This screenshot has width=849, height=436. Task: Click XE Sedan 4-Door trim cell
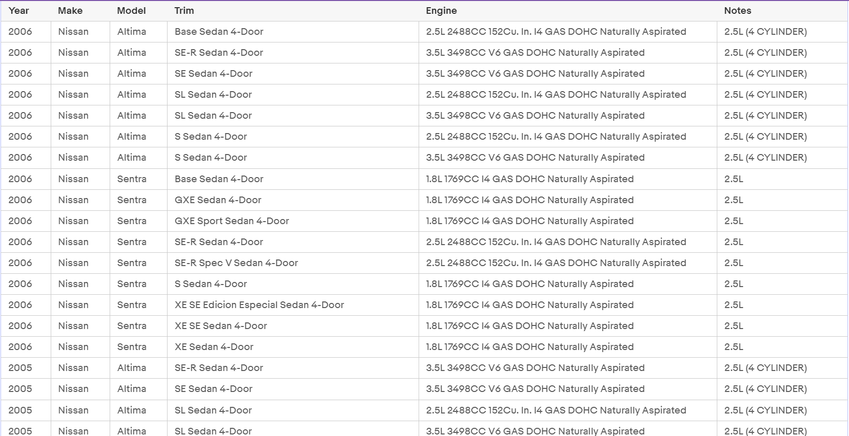coord(293,347)
